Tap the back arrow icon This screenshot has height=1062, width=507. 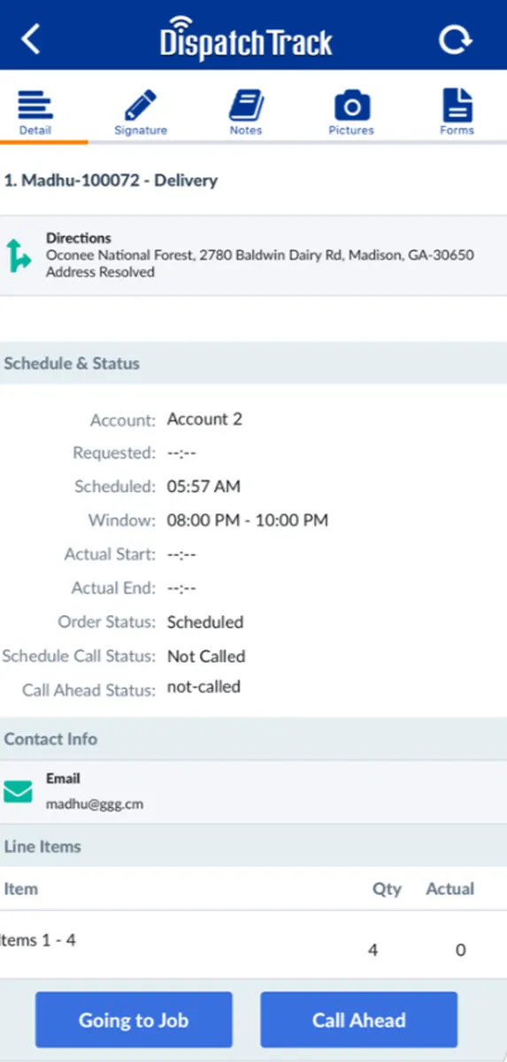(31, 39)
